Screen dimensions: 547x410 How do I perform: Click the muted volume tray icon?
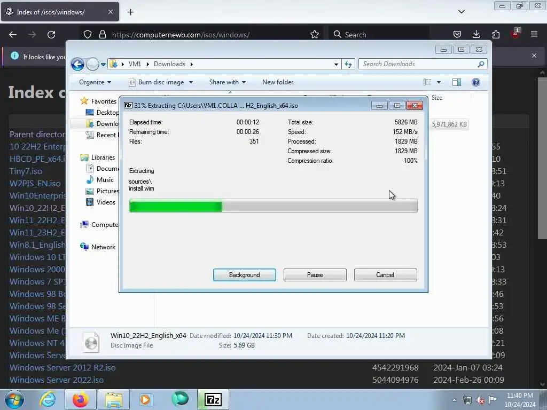pos(480,400)
